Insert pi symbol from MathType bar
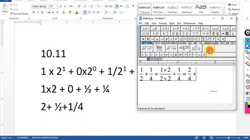250x140 pixels. (x=143, y=39)
